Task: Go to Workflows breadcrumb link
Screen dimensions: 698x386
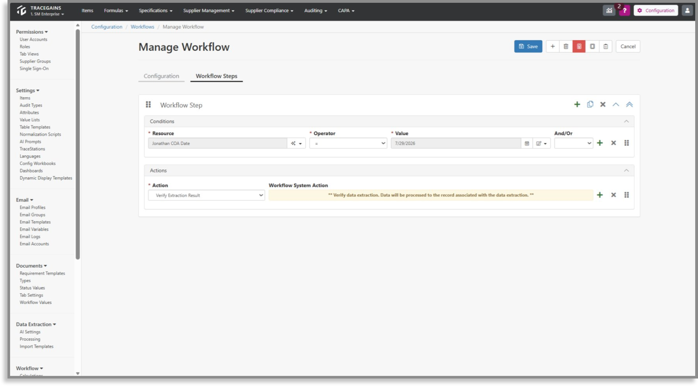Action: pyautogui.click(x=142, y=27)
